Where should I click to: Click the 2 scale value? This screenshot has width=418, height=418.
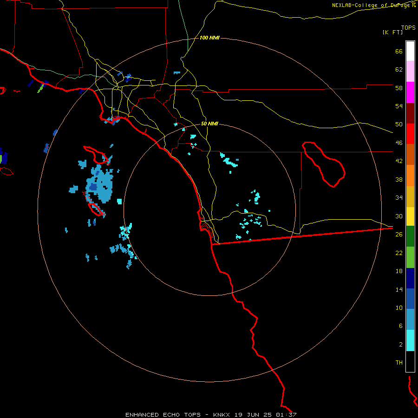(401, 345)
